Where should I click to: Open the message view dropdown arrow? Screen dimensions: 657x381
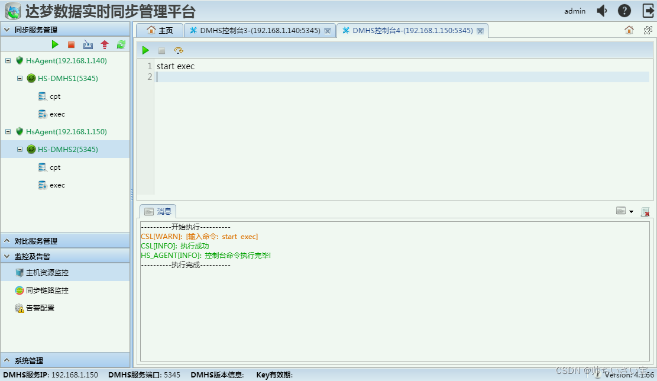click(631, 212)
